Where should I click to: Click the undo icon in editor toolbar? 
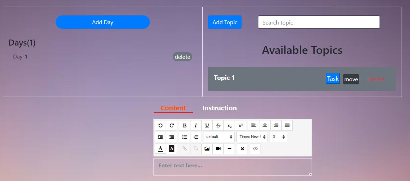[x=160, y=125]
